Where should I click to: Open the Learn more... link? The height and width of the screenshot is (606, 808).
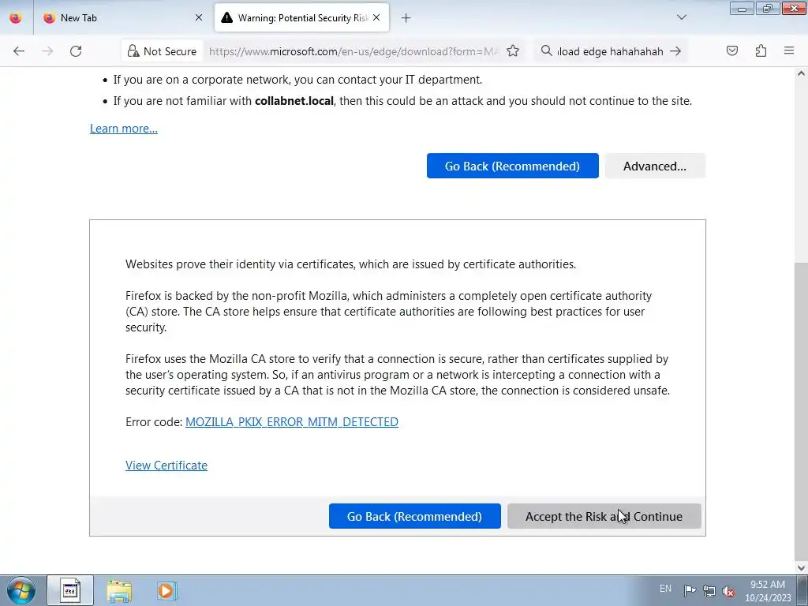[124, 129]
